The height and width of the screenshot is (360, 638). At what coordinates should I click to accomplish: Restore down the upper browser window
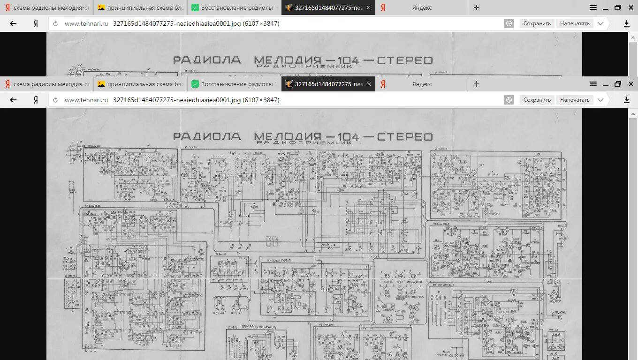(618, 7)
